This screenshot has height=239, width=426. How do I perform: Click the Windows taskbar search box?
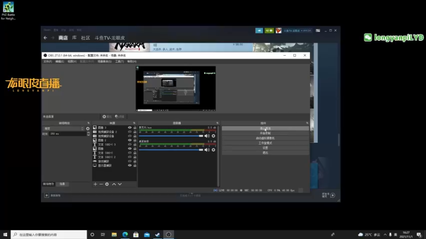click(x=49, y=234)
